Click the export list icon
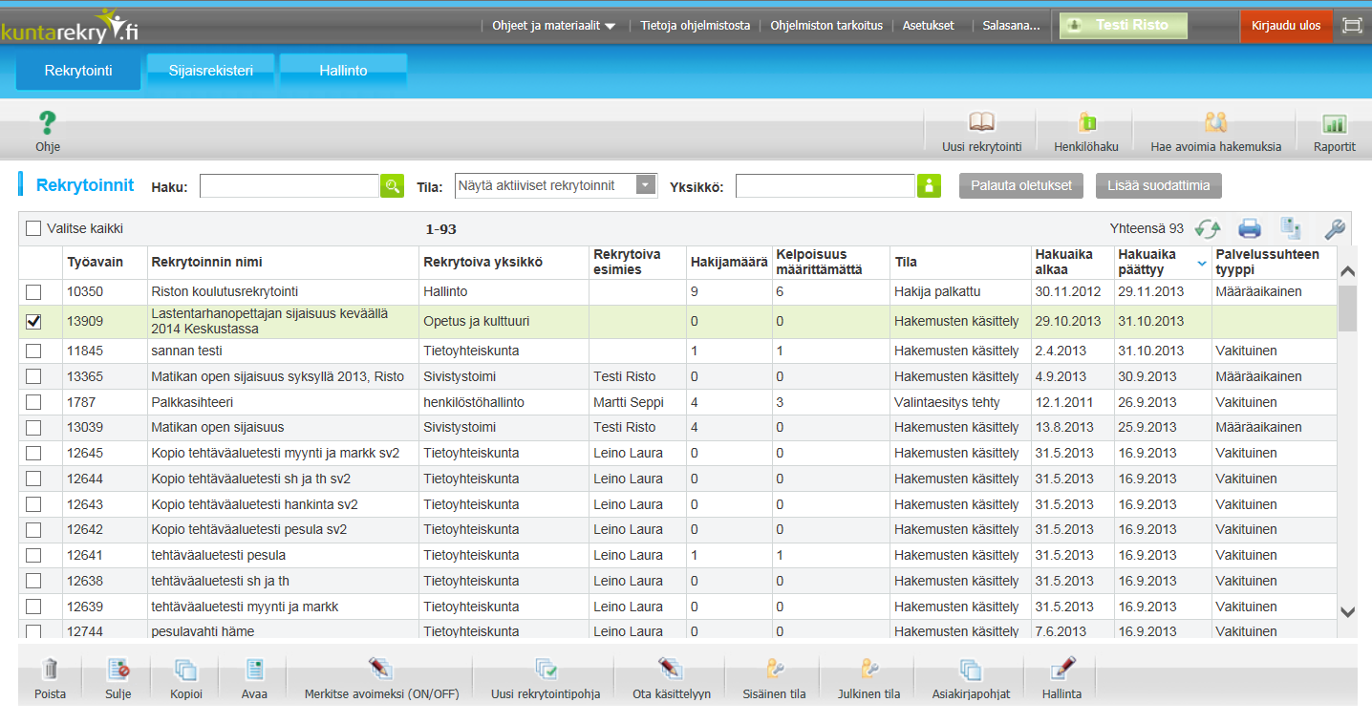Screen dimensions: 1372x724 [1292, 228]
